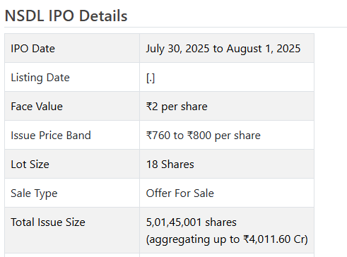Click the 18 Shares value
This screenshot has height=257, width=347.
tap(170, 165)
